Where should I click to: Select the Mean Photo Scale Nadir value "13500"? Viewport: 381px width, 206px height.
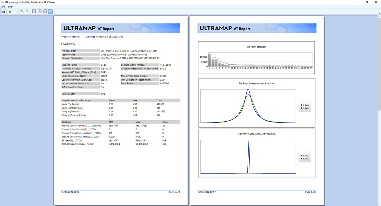(x=104, y=76)
